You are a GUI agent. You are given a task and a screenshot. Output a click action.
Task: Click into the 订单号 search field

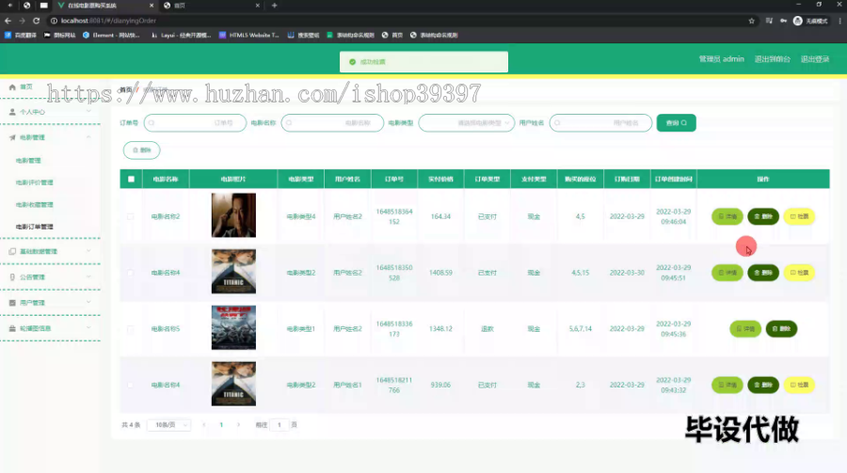195,123
